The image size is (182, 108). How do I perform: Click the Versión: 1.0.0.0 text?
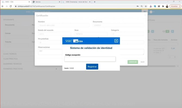[69, 68]
